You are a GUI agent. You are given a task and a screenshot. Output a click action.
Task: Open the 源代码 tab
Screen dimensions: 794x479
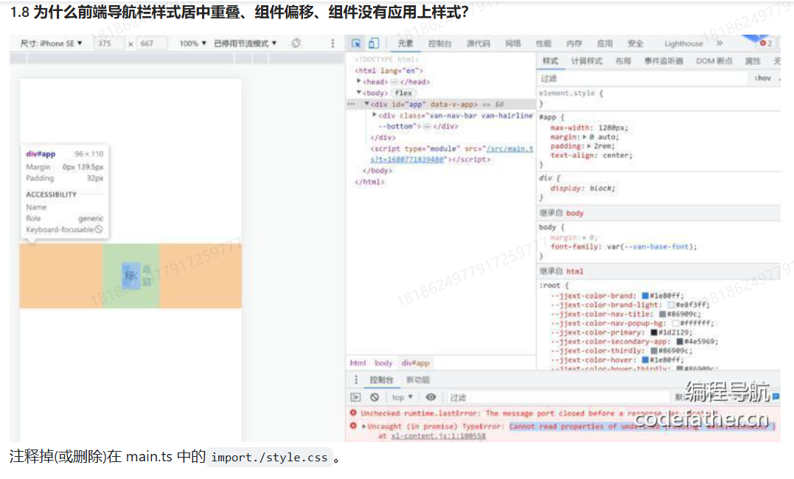tap(478, 43)
